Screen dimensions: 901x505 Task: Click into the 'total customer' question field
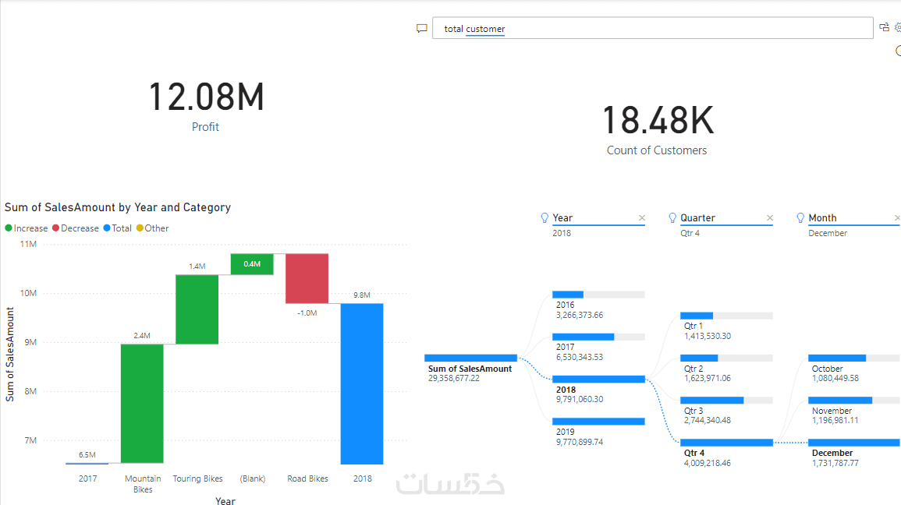653,28
